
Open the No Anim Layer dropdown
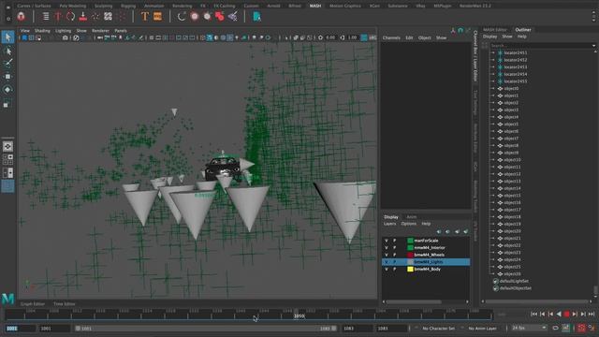click(482, 329)
